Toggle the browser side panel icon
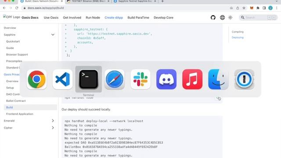The image size is (281, 158). (x=264, y=8)
